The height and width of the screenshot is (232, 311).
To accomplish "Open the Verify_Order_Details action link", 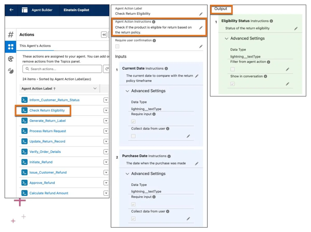I will (x=45, y=152).
